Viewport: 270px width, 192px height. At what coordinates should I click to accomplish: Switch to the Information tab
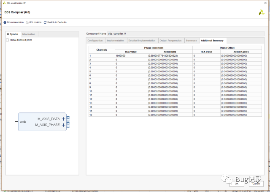(29, 34)
